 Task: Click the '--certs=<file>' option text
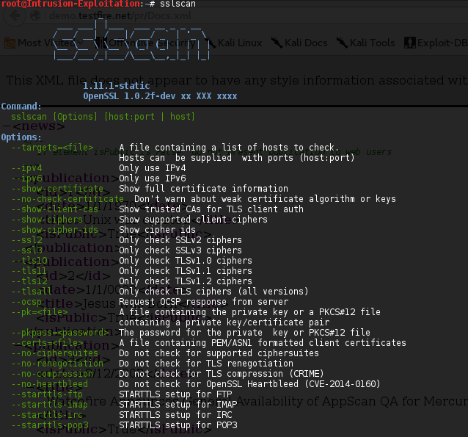[x=47, y=343]
